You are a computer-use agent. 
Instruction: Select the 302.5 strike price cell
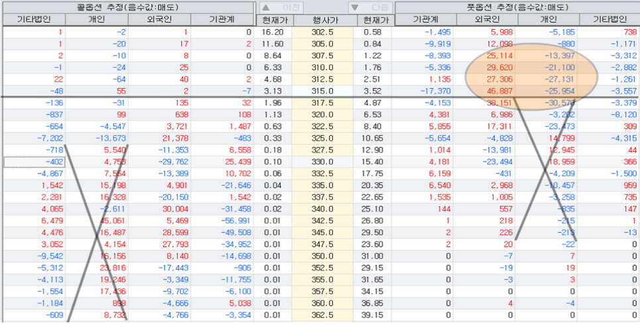324,32
